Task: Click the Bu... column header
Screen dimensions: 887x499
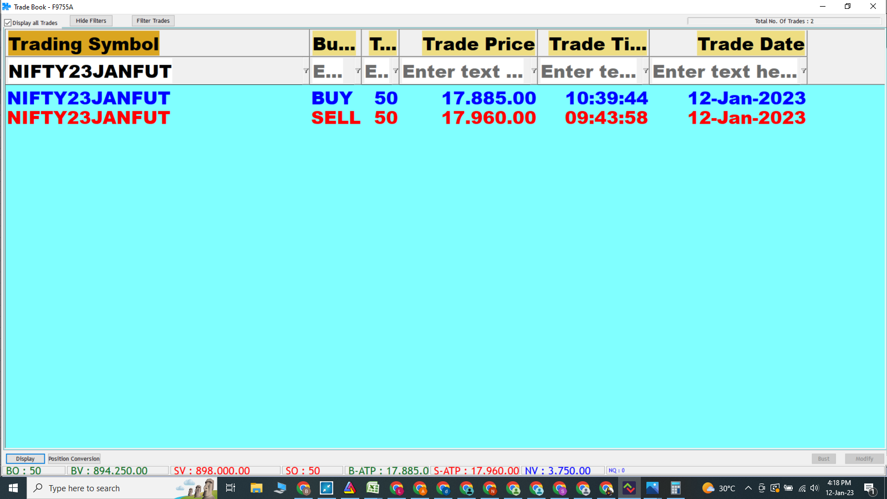Action: [334, 44]
